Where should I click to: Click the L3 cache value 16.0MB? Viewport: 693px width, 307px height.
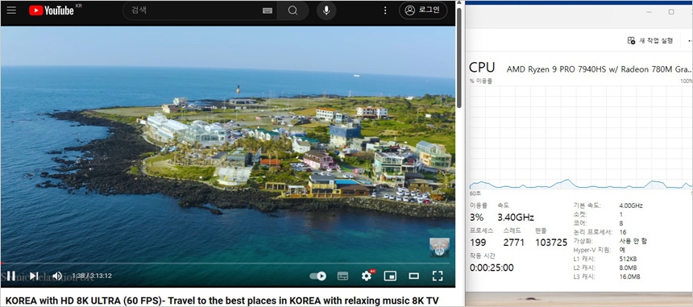630,276
